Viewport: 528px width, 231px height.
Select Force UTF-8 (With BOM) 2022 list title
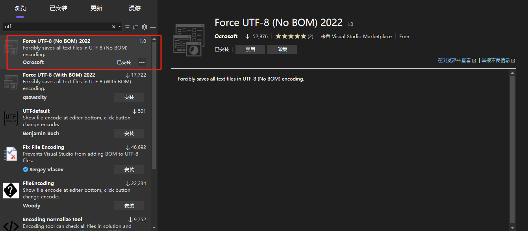point(59,75)
